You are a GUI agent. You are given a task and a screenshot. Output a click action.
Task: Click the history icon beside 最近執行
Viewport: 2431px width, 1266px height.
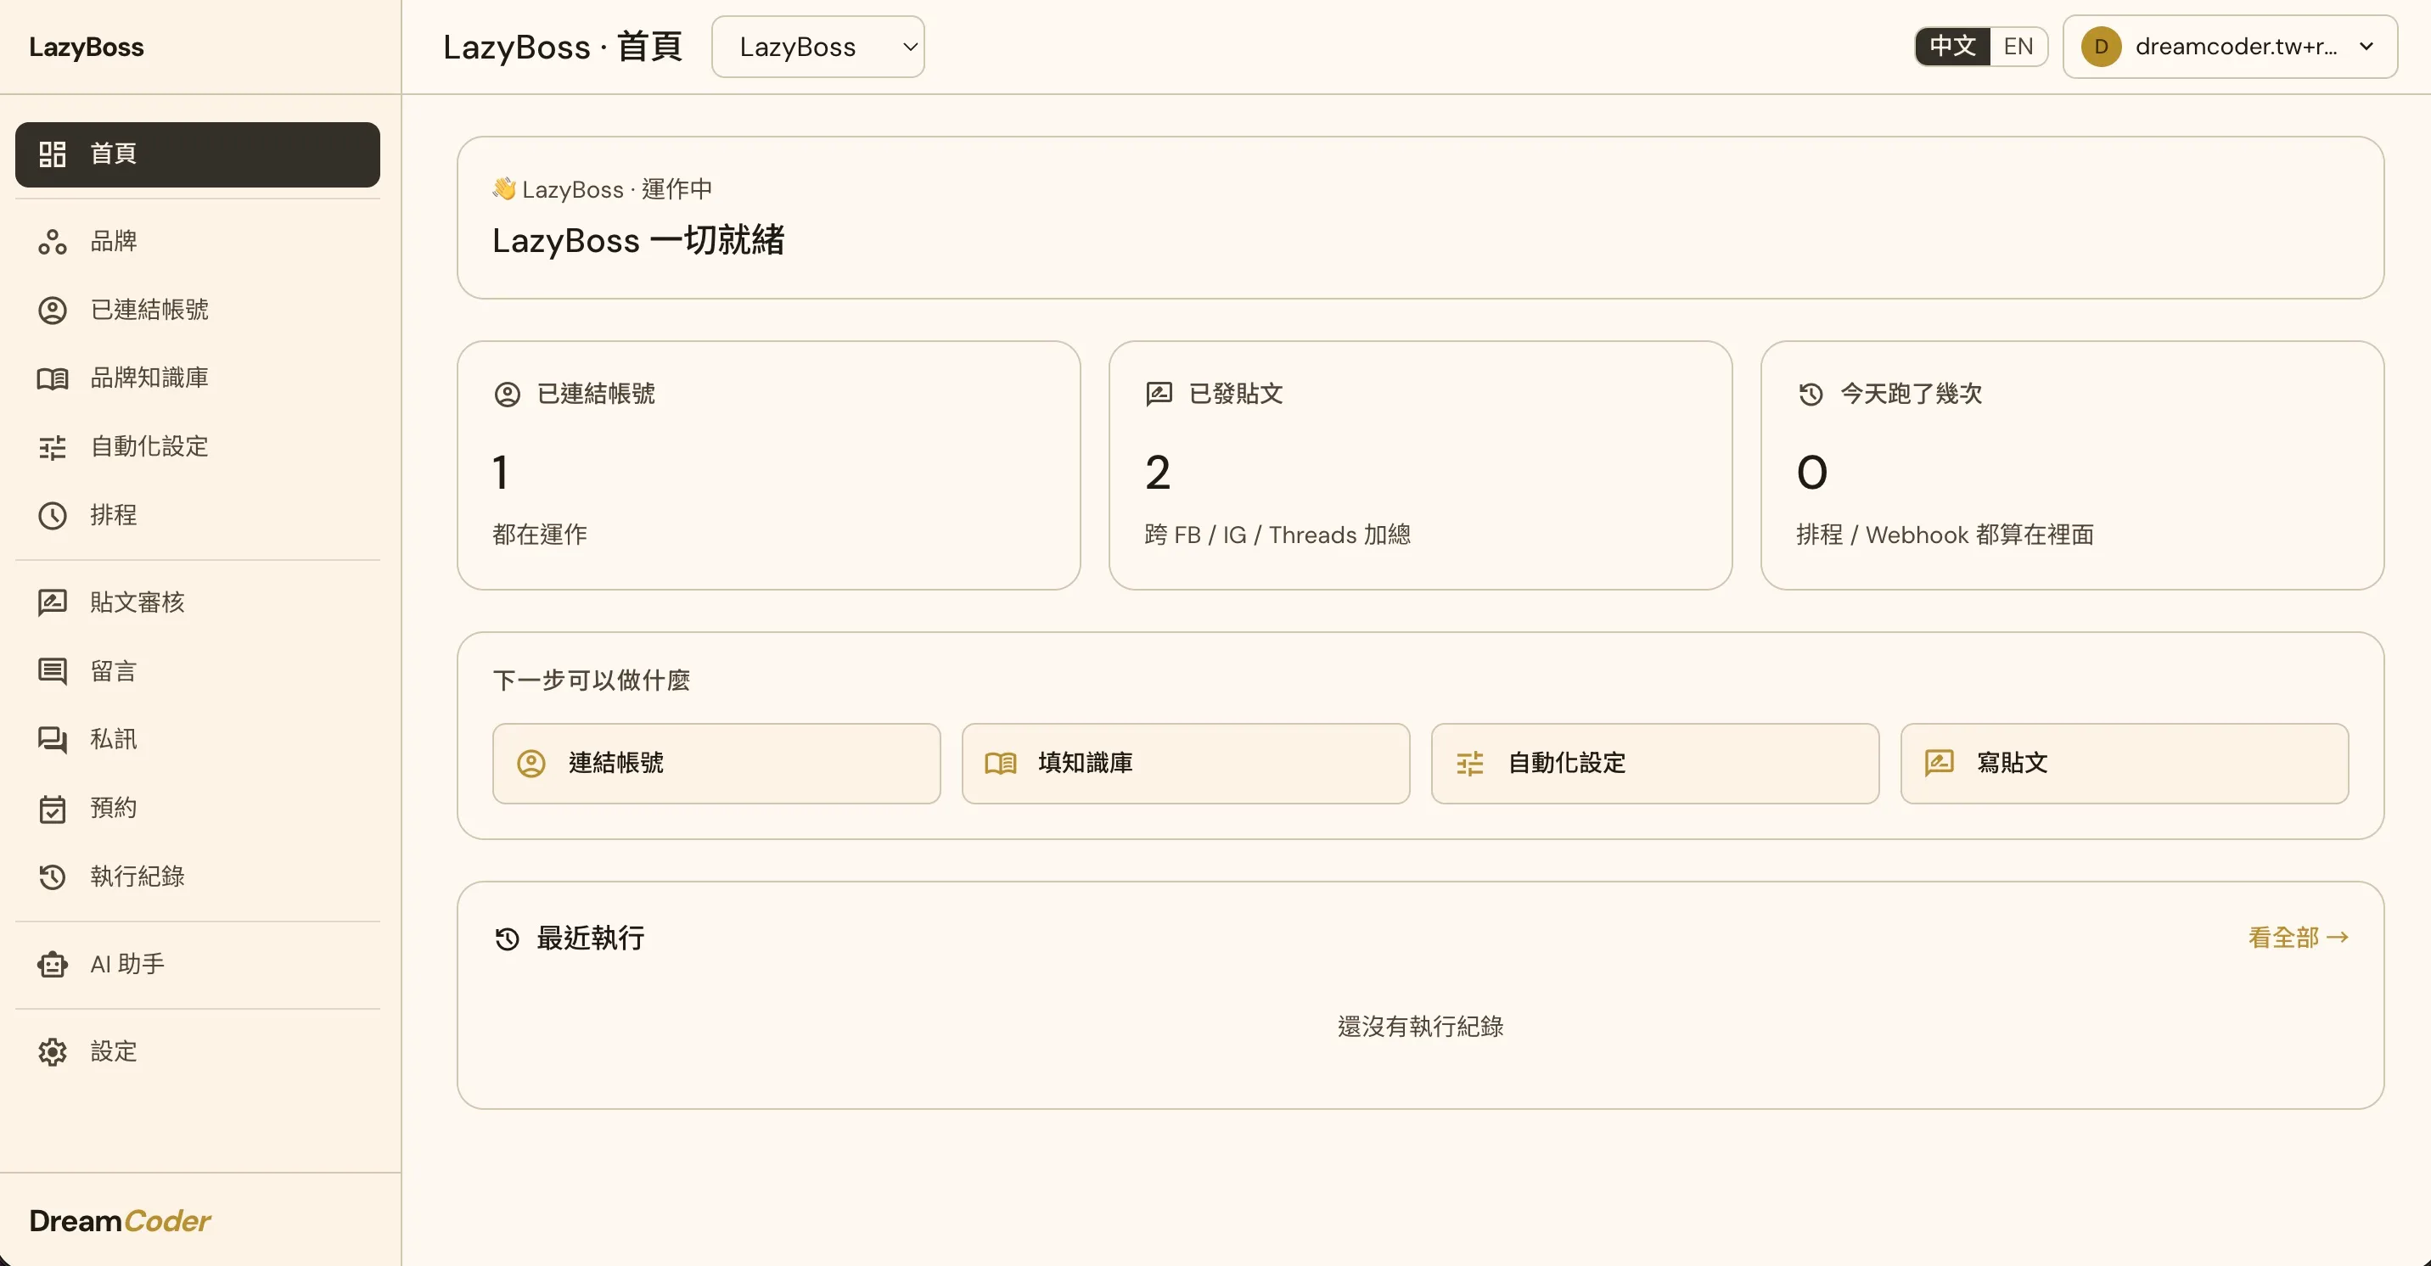[x=507, y=938]
